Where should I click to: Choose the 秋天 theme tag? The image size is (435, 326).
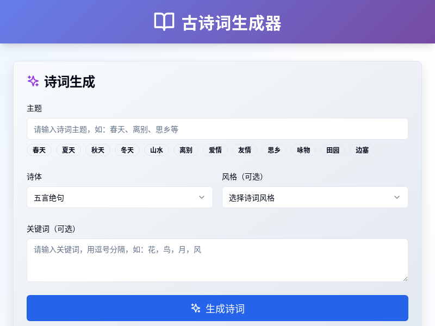click(x=98, y=150)
